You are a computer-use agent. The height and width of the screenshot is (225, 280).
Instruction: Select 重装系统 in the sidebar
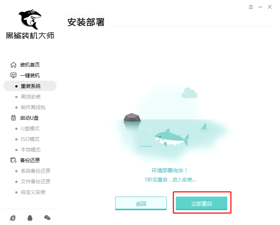pos(30,86)
